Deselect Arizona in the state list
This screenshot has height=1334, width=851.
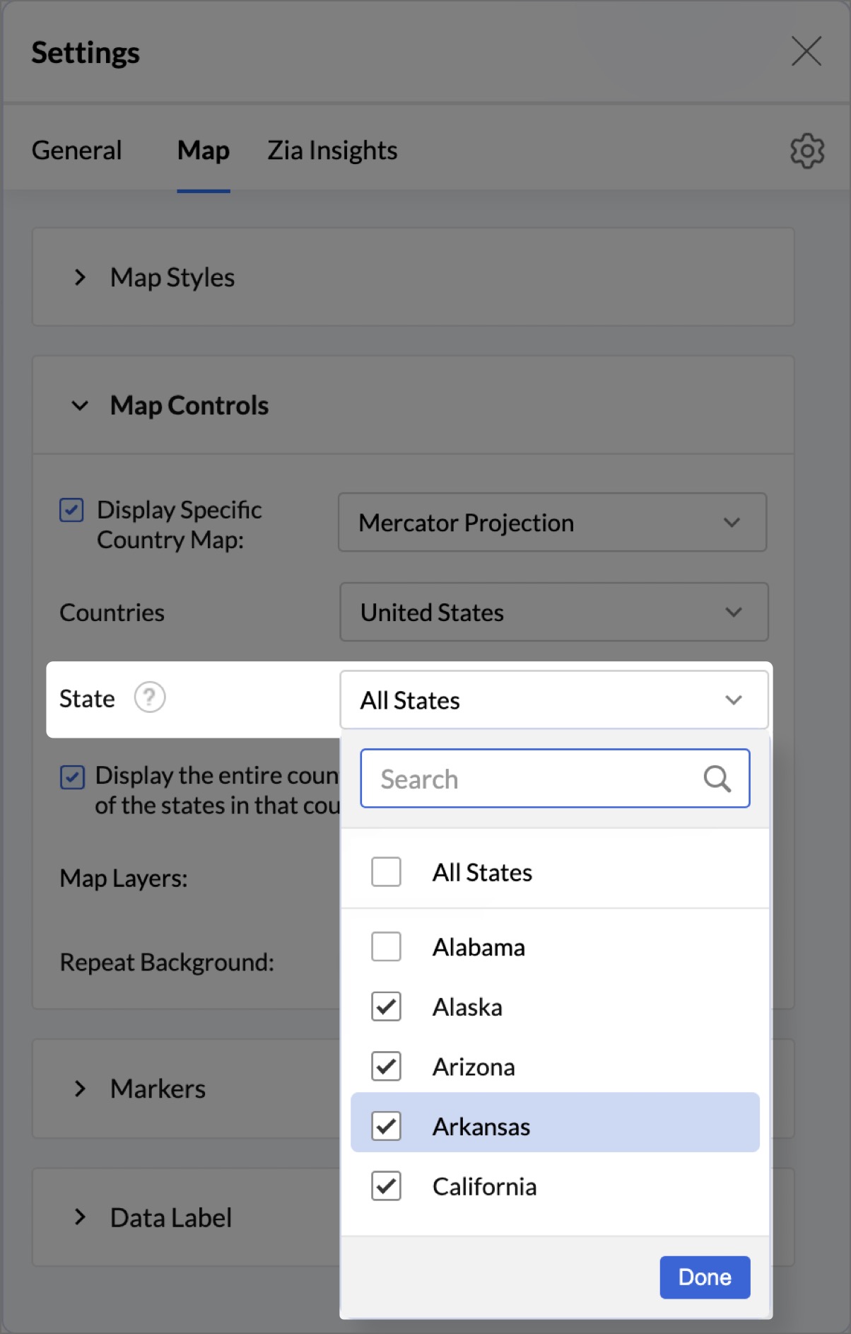386,1067
